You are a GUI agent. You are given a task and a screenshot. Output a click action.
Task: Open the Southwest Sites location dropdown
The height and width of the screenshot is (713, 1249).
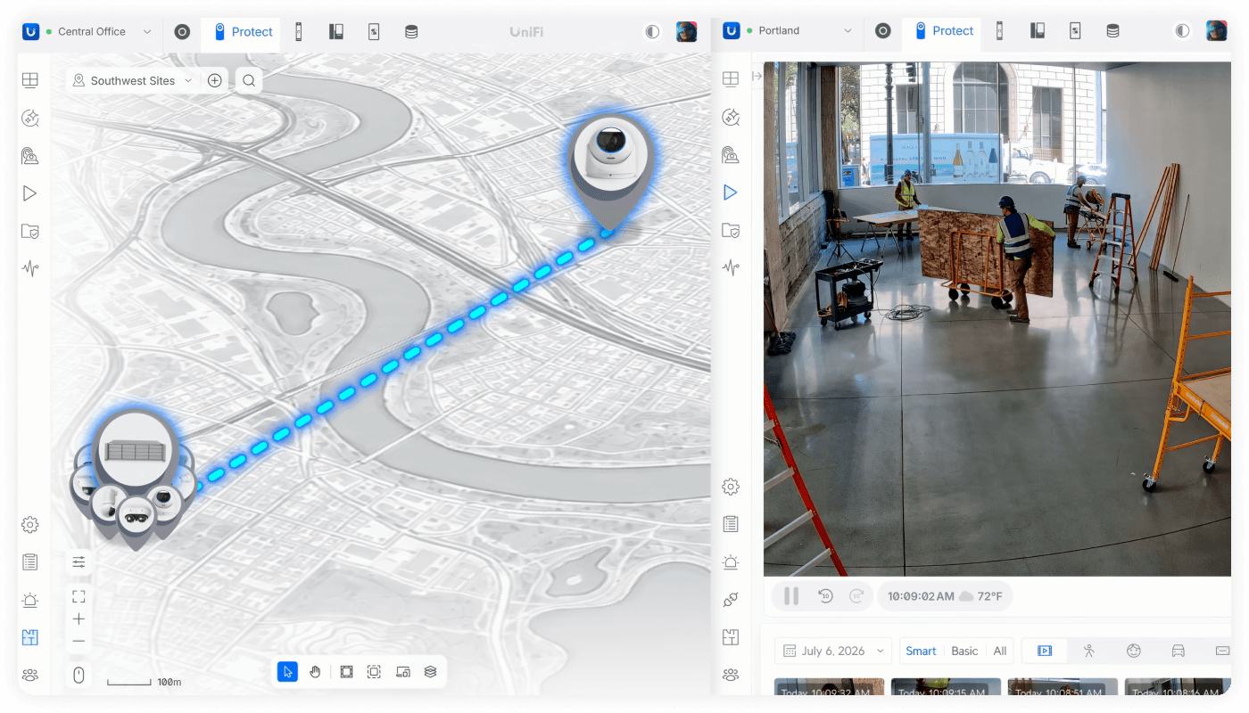[133, 80]
